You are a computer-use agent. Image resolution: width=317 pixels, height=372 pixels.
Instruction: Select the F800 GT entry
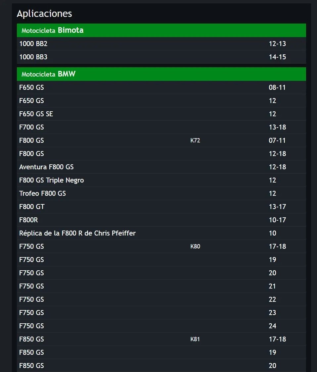[161, 207]
